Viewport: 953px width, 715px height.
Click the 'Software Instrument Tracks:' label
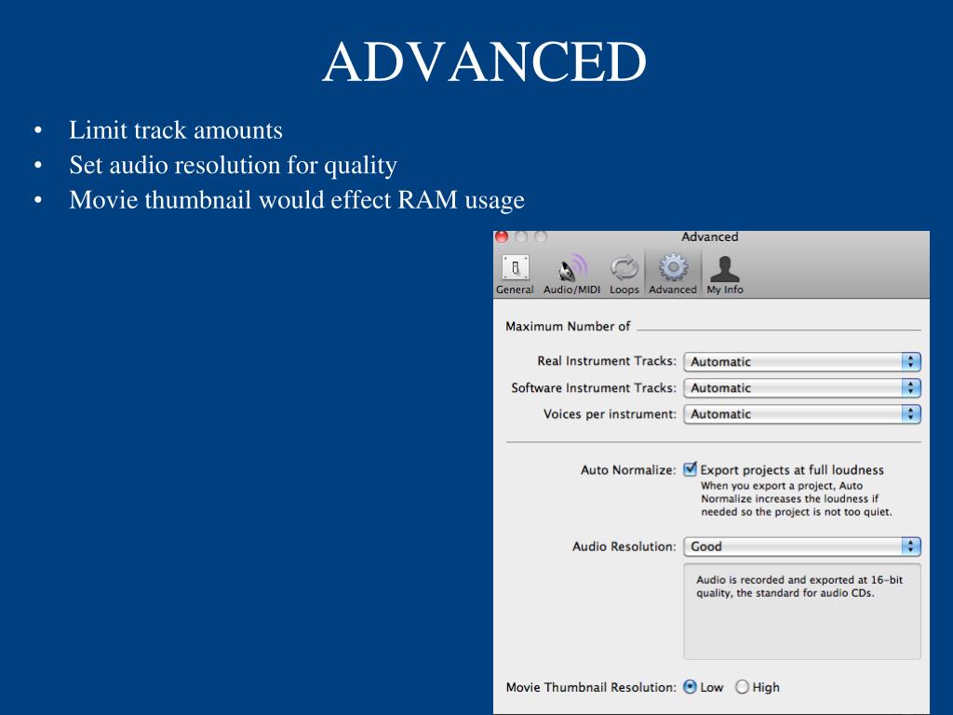point(593,388)
